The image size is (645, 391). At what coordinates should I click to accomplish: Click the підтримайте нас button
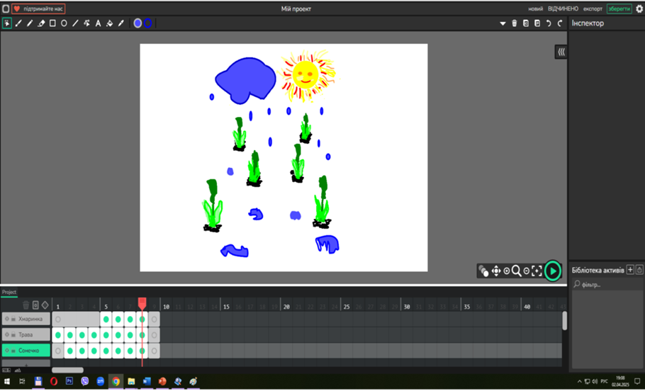[x=38, y=8]
